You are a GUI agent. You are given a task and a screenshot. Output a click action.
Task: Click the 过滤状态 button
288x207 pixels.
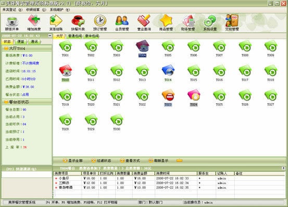(102, 161)
